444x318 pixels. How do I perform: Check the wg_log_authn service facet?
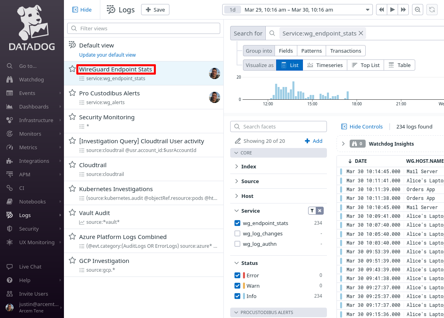(x=237, y=244)
